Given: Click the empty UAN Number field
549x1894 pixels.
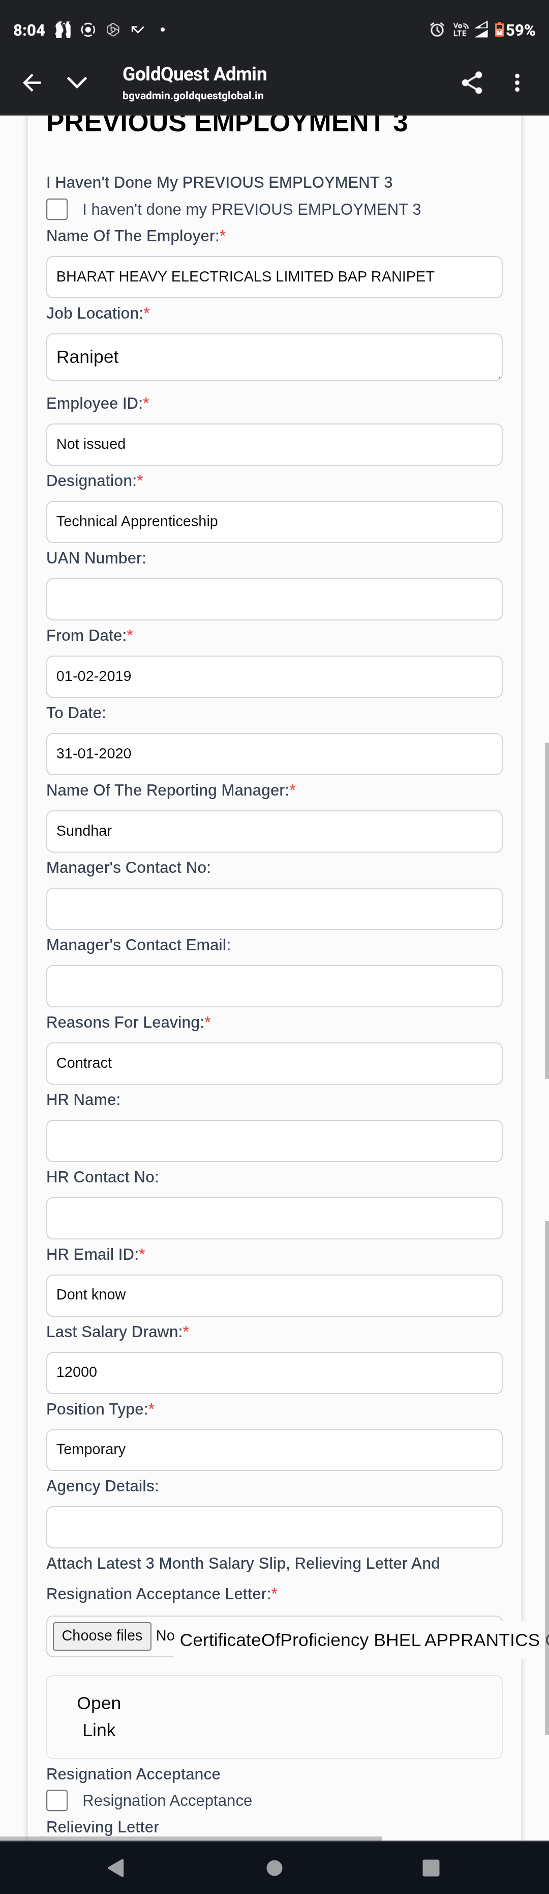Looking at the screenshot, I should [274, 599].
